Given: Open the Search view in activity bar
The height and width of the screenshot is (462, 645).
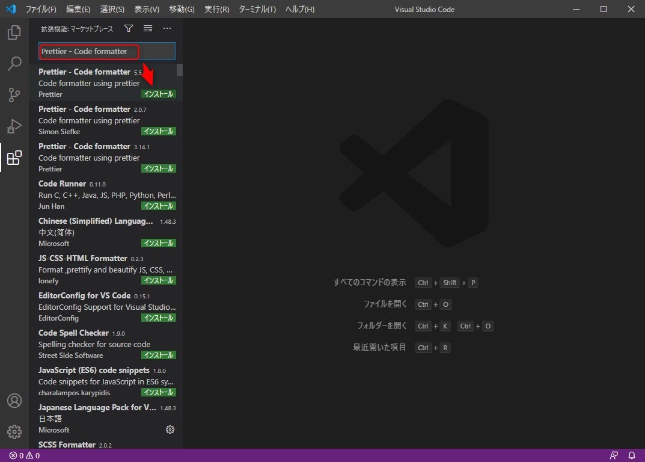Looking at the screenshot, I should [14, 63].
